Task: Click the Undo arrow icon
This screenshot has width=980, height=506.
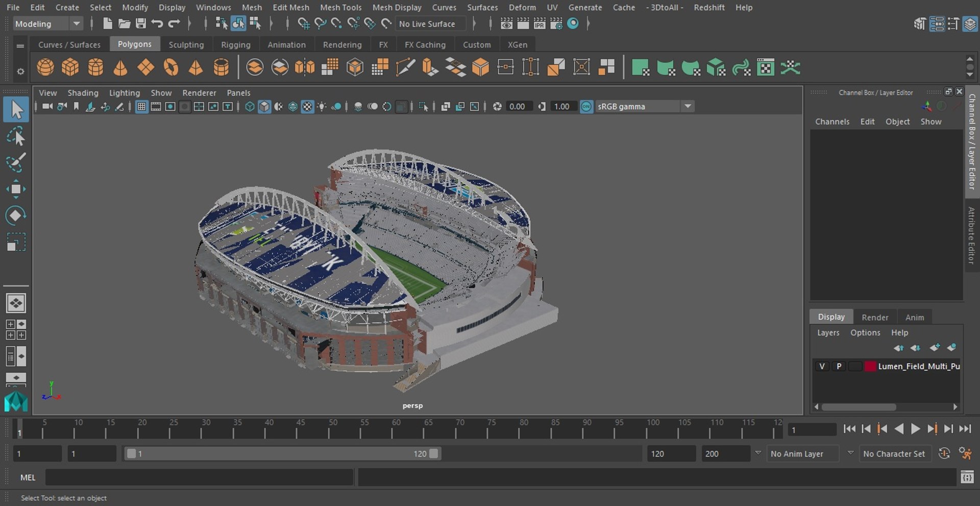Action: point(157,23)
